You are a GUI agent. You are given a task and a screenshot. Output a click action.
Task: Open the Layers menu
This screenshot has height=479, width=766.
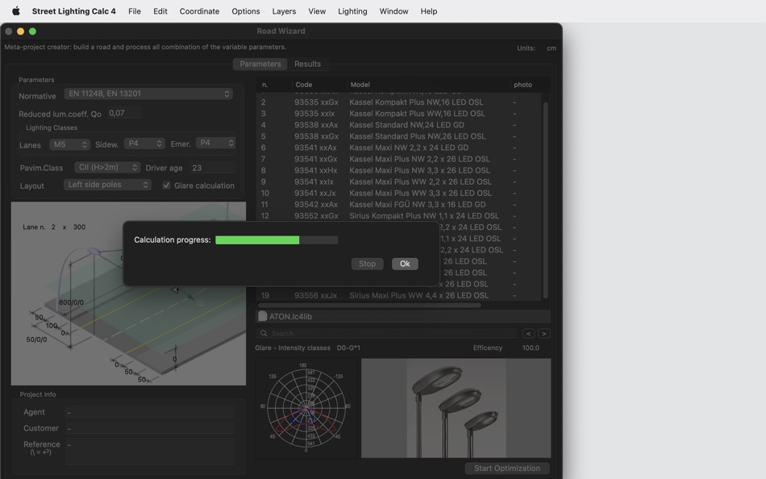coord(284,10)
